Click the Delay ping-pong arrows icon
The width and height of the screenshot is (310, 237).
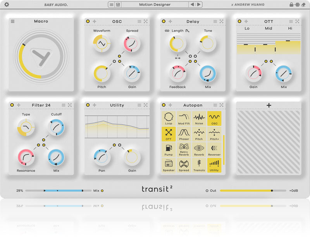tap(177, 58)
